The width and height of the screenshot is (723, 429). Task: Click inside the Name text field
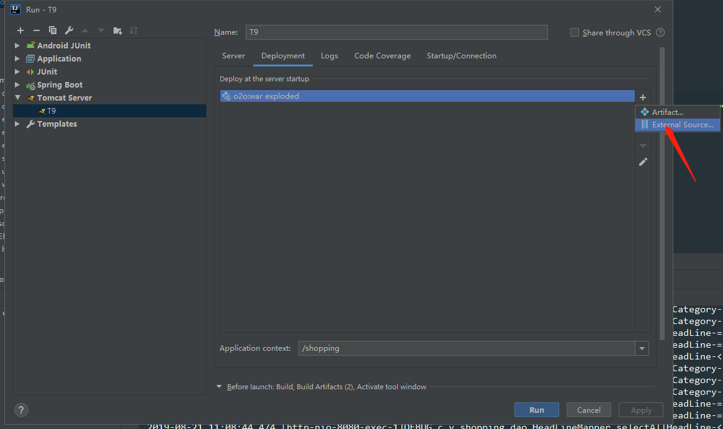click(x=397, y=32)
